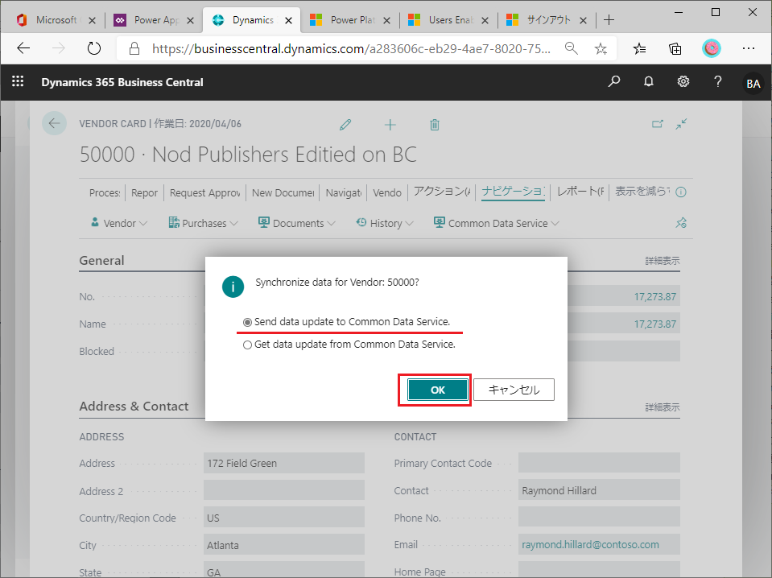Cancel the dialog with キャンセル button
Viewport: 772px width, 578px height.
514,390
